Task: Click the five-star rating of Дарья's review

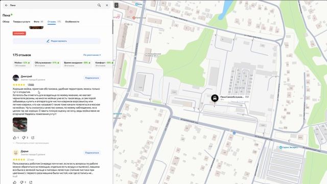Action: point(19,160)
